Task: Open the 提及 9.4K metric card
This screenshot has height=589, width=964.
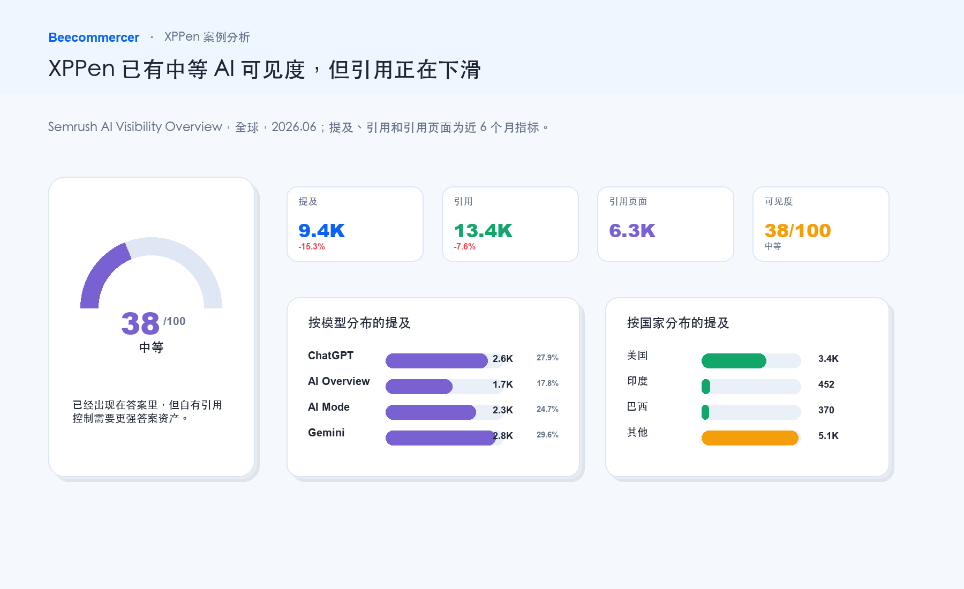Action: coord(355,224)
